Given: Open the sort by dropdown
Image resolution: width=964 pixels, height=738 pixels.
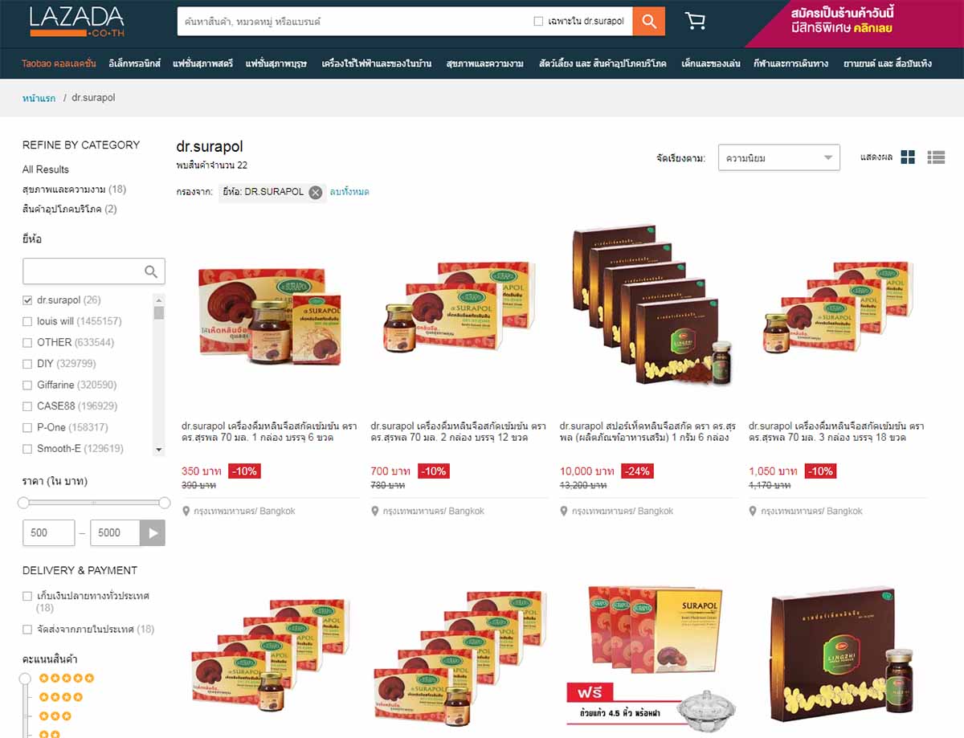Looking at the screenshot, I should click(x=778, y=158).
